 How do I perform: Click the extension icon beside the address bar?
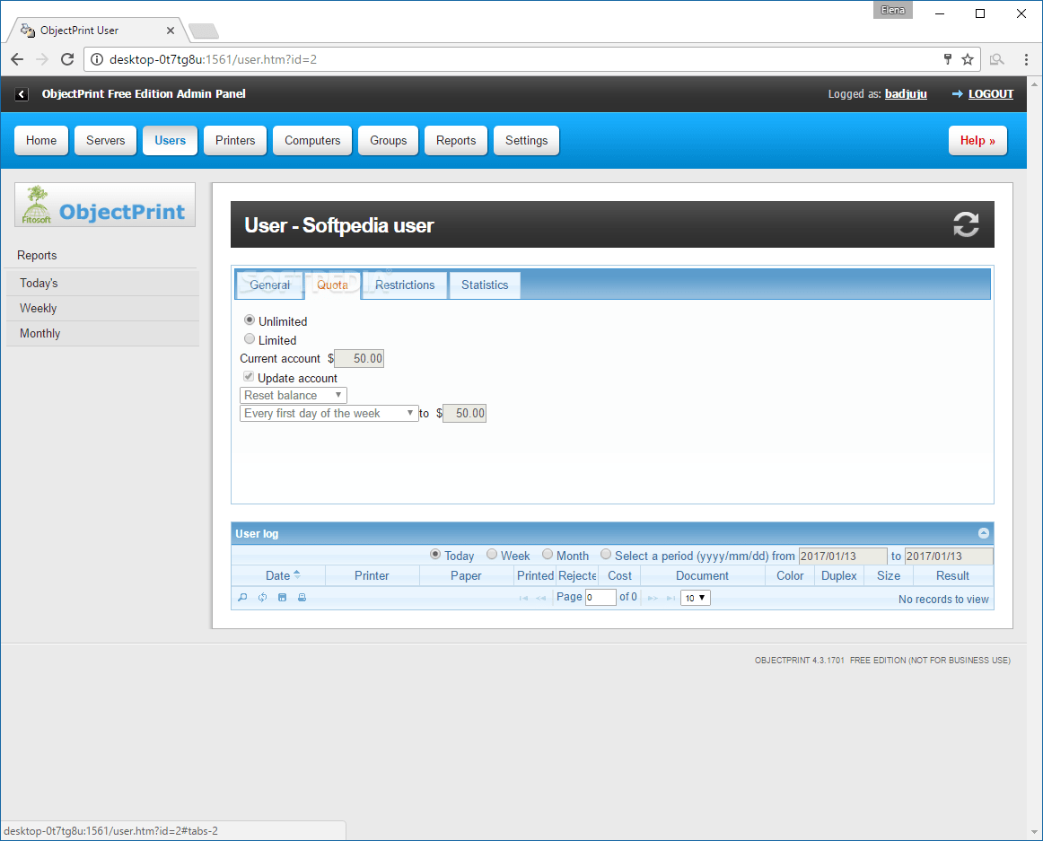pyautogui.click(x=996, y=59)
